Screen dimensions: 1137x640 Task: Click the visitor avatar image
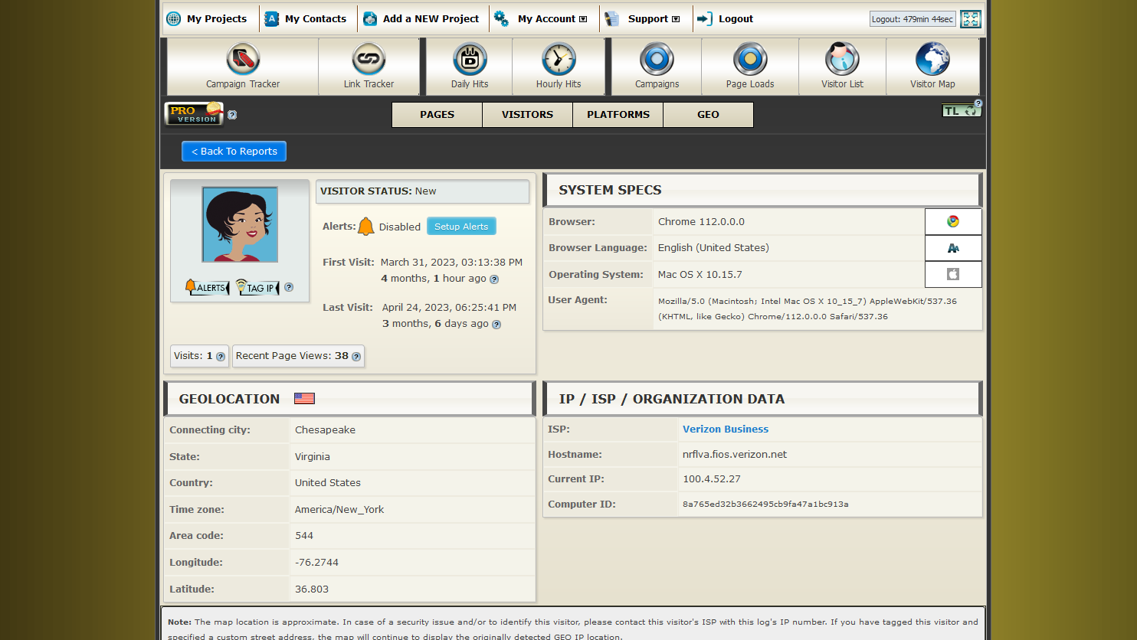240,224
